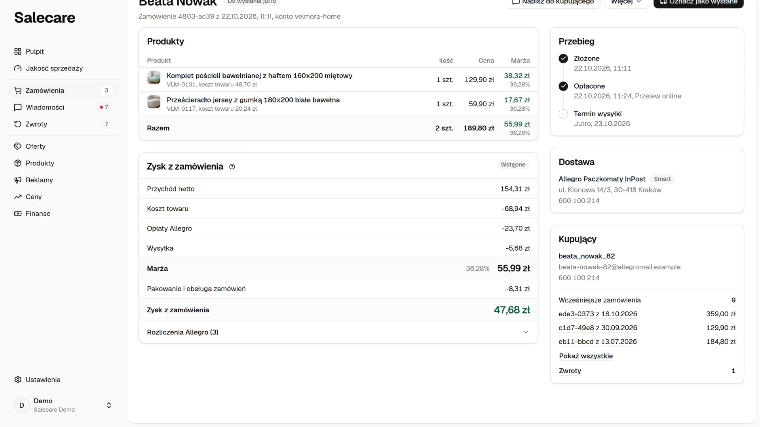The height and width of the screenshot is (427, 760).
Task: Open earlier order ede3-0373 link
Action: pyautogui.click(x=598, y=314)
